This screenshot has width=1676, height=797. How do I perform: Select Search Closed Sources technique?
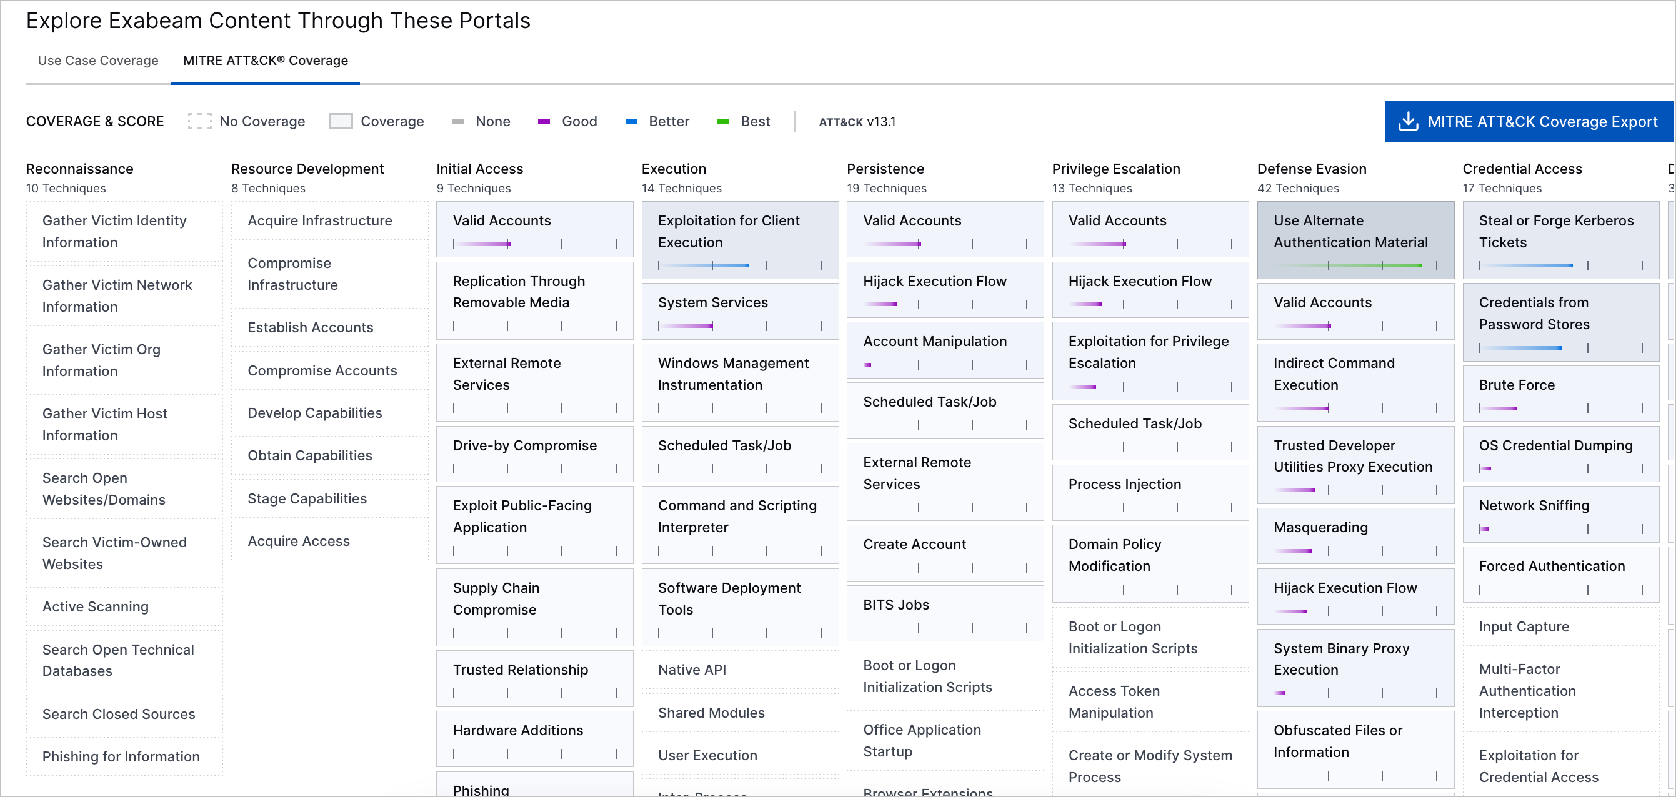tap(124, 714)
